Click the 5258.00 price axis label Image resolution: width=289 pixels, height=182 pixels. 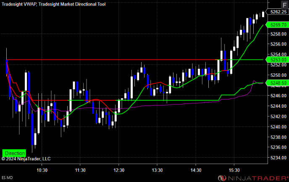click(x=278, y=34)
